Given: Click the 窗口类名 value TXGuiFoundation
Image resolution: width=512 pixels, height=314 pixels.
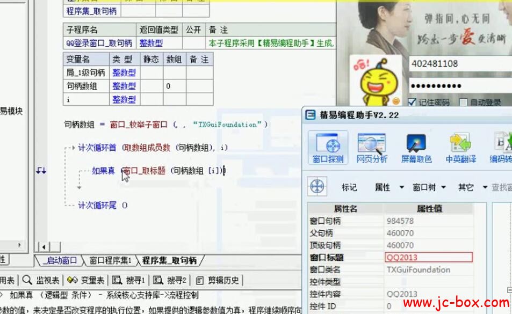Looking at the screenshot, I should coord(419,269).
